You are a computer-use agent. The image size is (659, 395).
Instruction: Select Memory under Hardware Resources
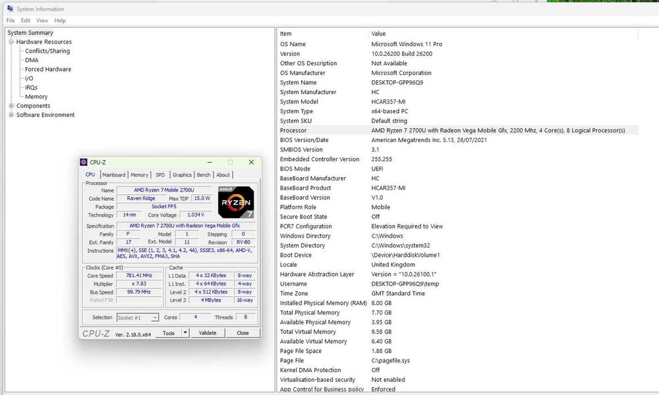36,97
